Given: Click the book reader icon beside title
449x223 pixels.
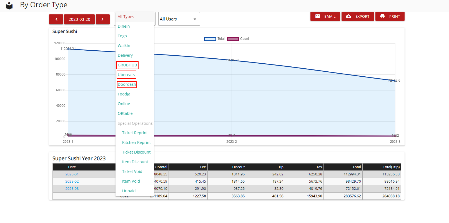Looking at the screenshot, I should [x=9, y=6].
